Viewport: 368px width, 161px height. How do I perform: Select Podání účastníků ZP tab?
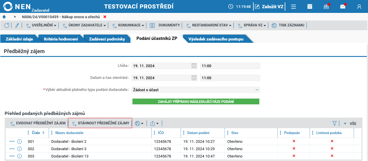pyautogui.click(x=157, y=39)
